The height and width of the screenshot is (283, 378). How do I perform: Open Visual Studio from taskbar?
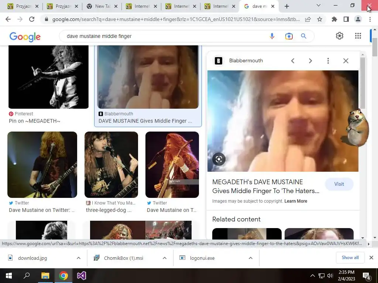[82, 276]
